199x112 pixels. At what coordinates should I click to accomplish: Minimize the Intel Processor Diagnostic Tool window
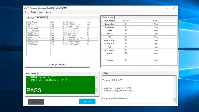click(160, 8)
